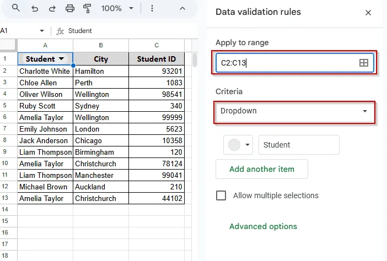Select cell Chicago
The width and height of the screenshot is (387, 261).
pos(101,141)
